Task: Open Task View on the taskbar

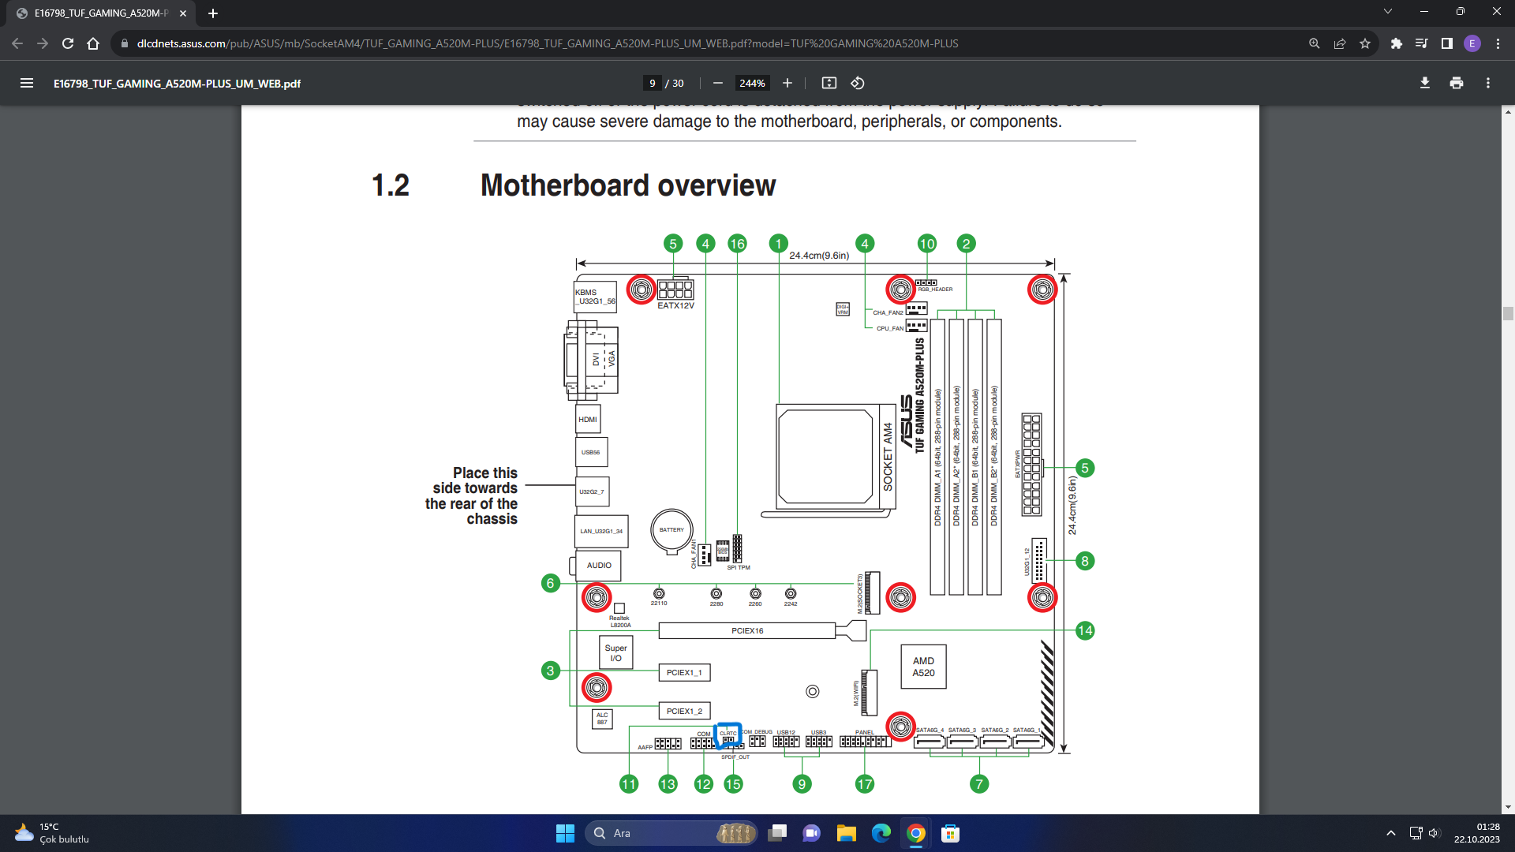Action: (x=777, y=833)
